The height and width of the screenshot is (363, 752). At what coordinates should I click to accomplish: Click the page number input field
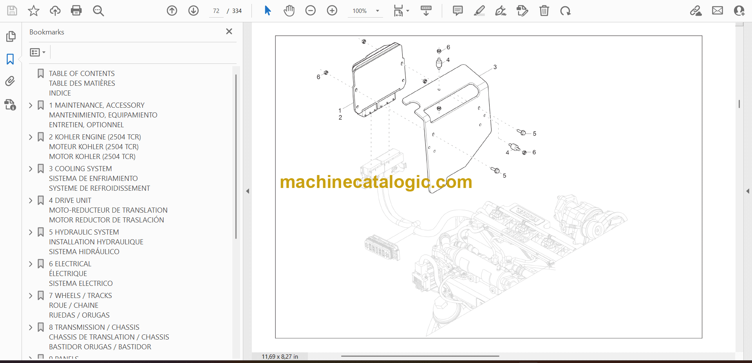click(216, 11)
